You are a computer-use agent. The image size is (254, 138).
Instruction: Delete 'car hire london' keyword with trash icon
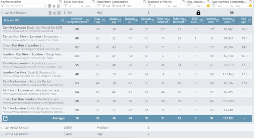click(50, 13)
